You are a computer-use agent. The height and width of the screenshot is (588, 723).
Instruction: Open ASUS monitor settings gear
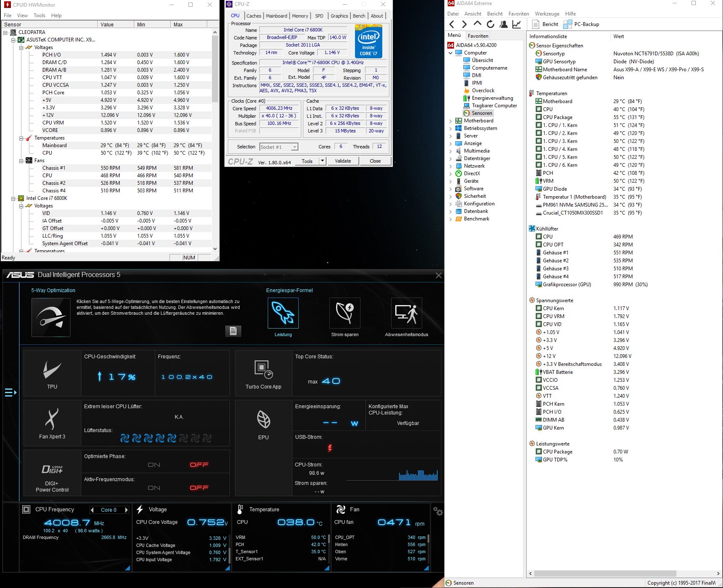(438, 511)
